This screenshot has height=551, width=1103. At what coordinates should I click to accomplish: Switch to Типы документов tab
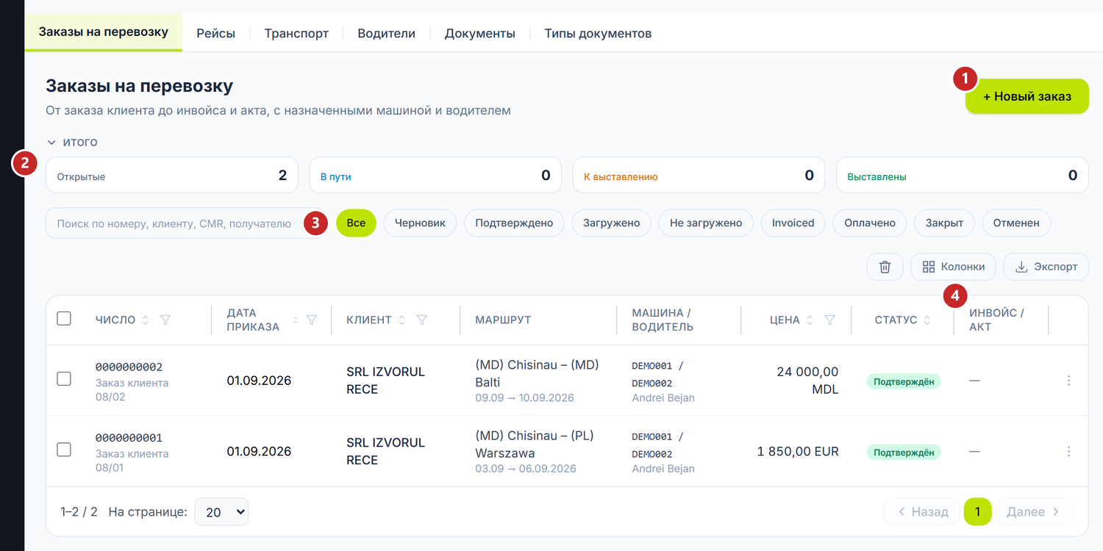click(598, 33)
